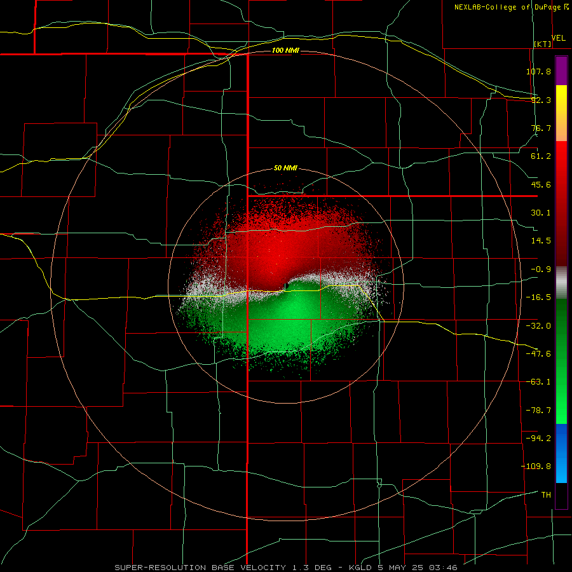Image resolution: width=572 pixels, height=572 pixels.
Task: Select the -109.8 velocity scale value
Action: (536, 466)
